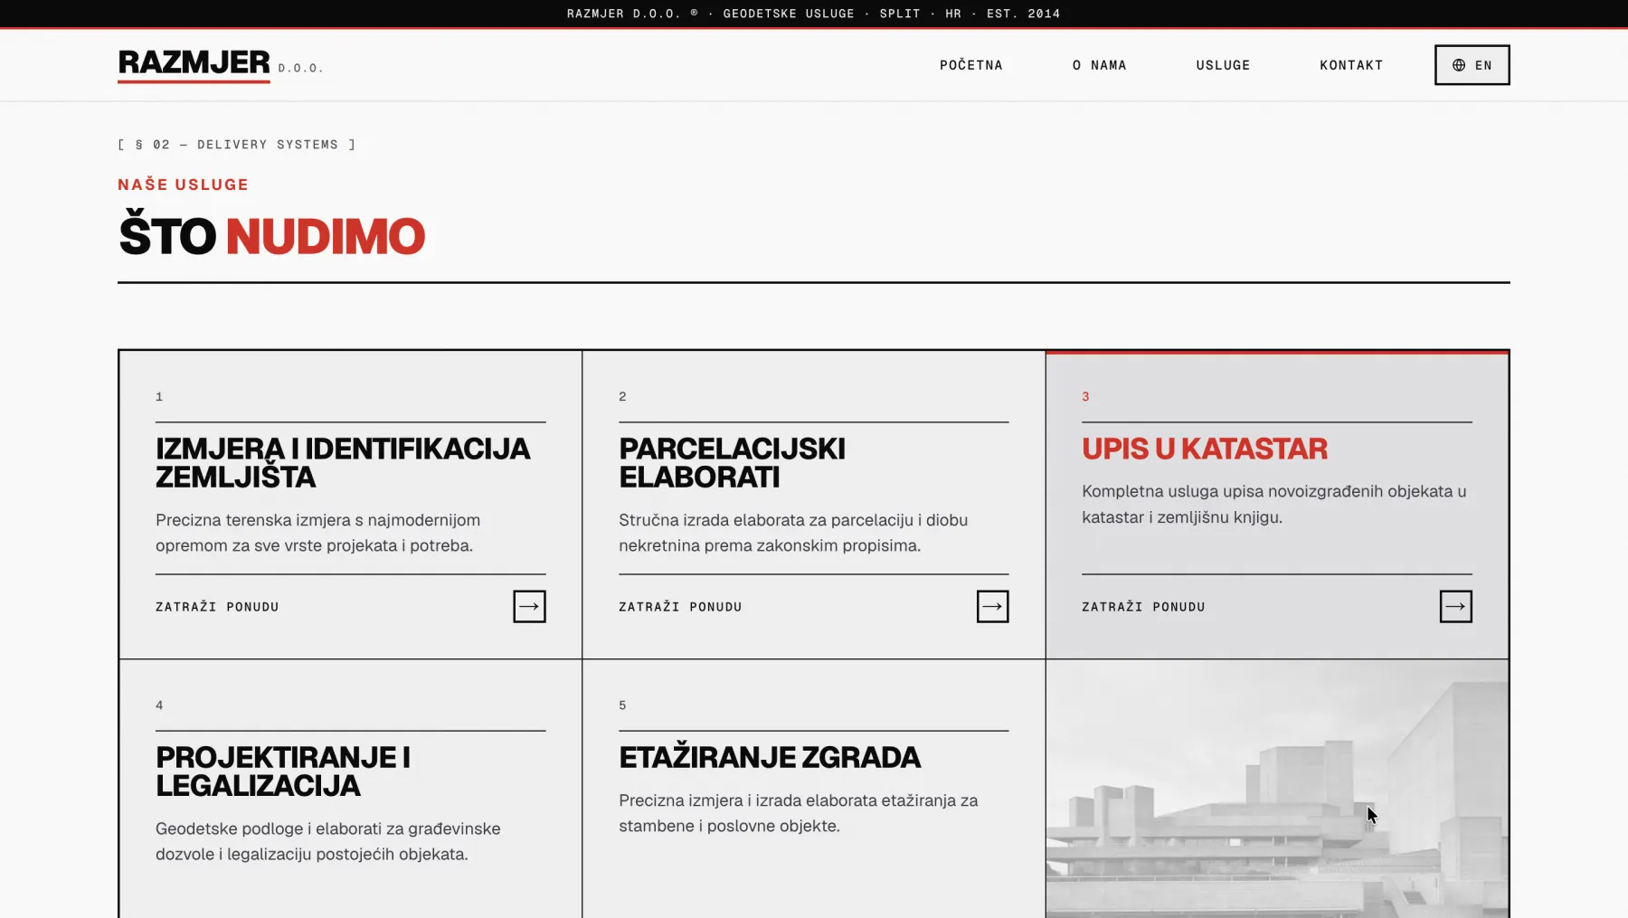The height and width of the screenshot is (918, 1628).
Task: Click description 'Precizna izmjera i izrada elaborata etažiranja'
Action: point(799,813)
